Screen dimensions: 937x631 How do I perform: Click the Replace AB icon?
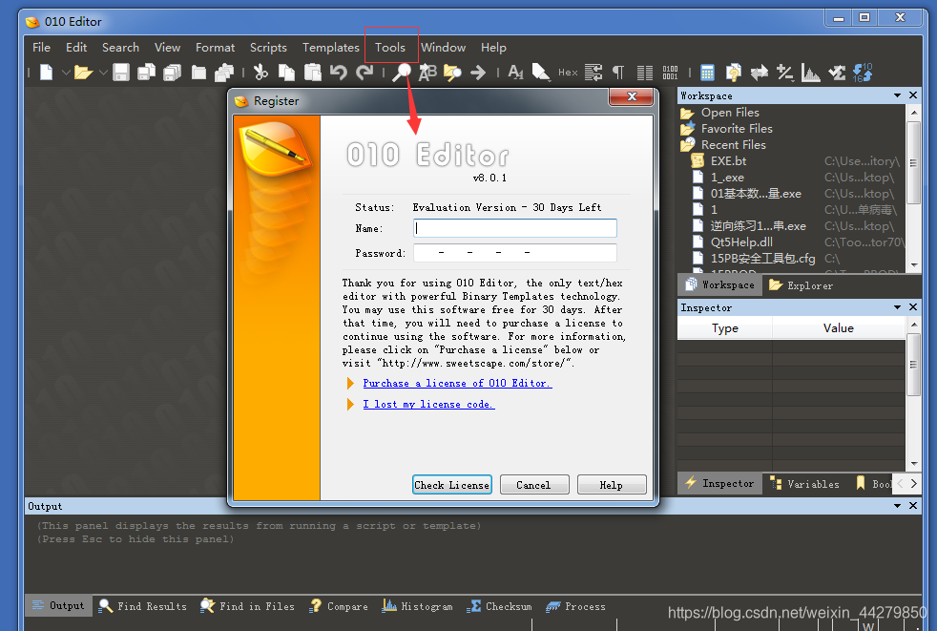[427, 73]
